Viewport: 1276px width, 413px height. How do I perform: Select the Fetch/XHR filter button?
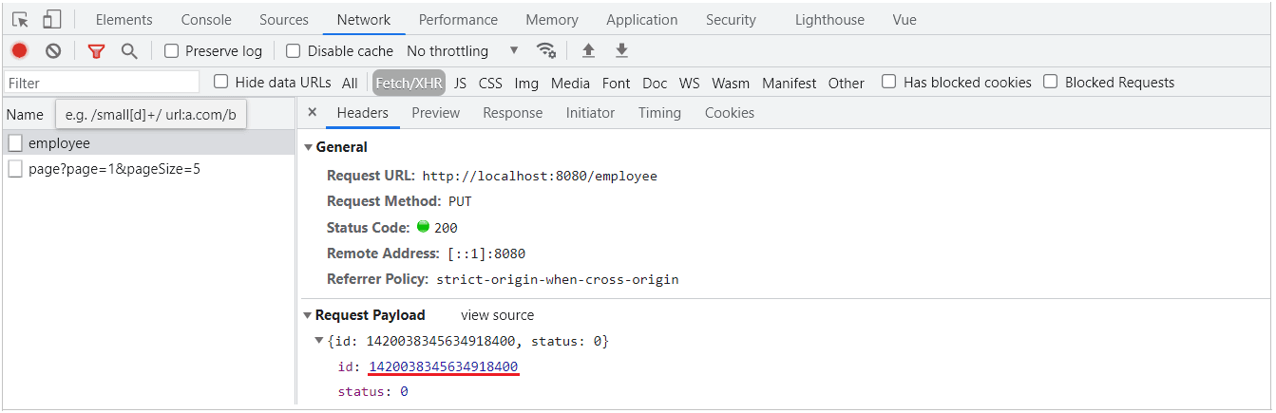point(409,84)
